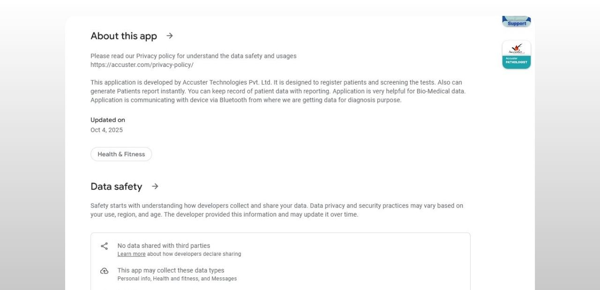Click inside the data safety information card
600x290 pixels.
click(280, 260)
